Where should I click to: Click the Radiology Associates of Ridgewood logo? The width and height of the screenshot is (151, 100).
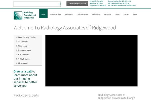(x=25, y=15)
